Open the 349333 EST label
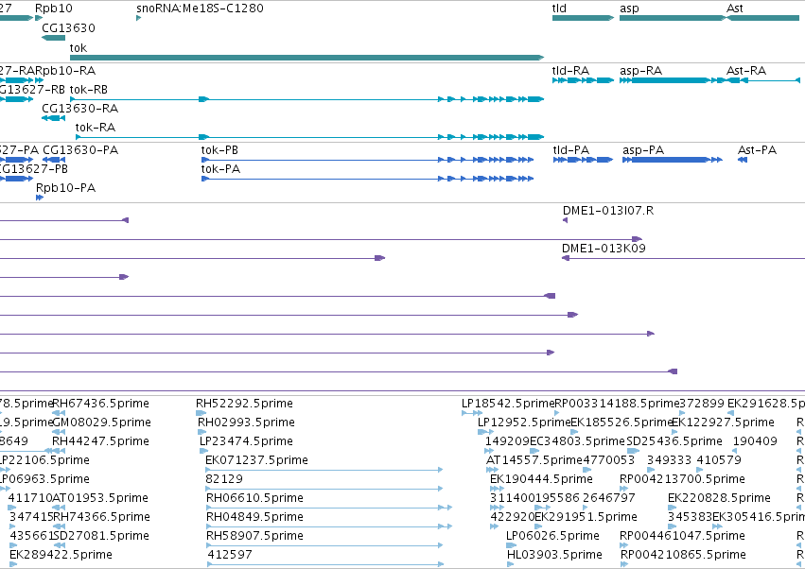805x569 pixels. (x=669, y=460)
